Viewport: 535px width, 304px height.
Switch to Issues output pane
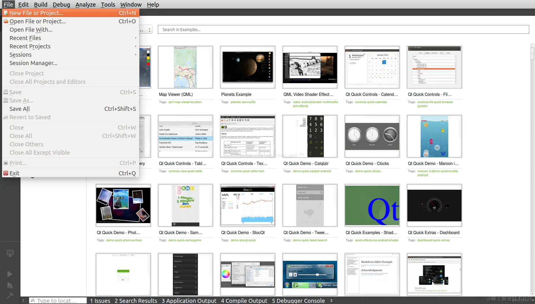(x=100, y=301)
